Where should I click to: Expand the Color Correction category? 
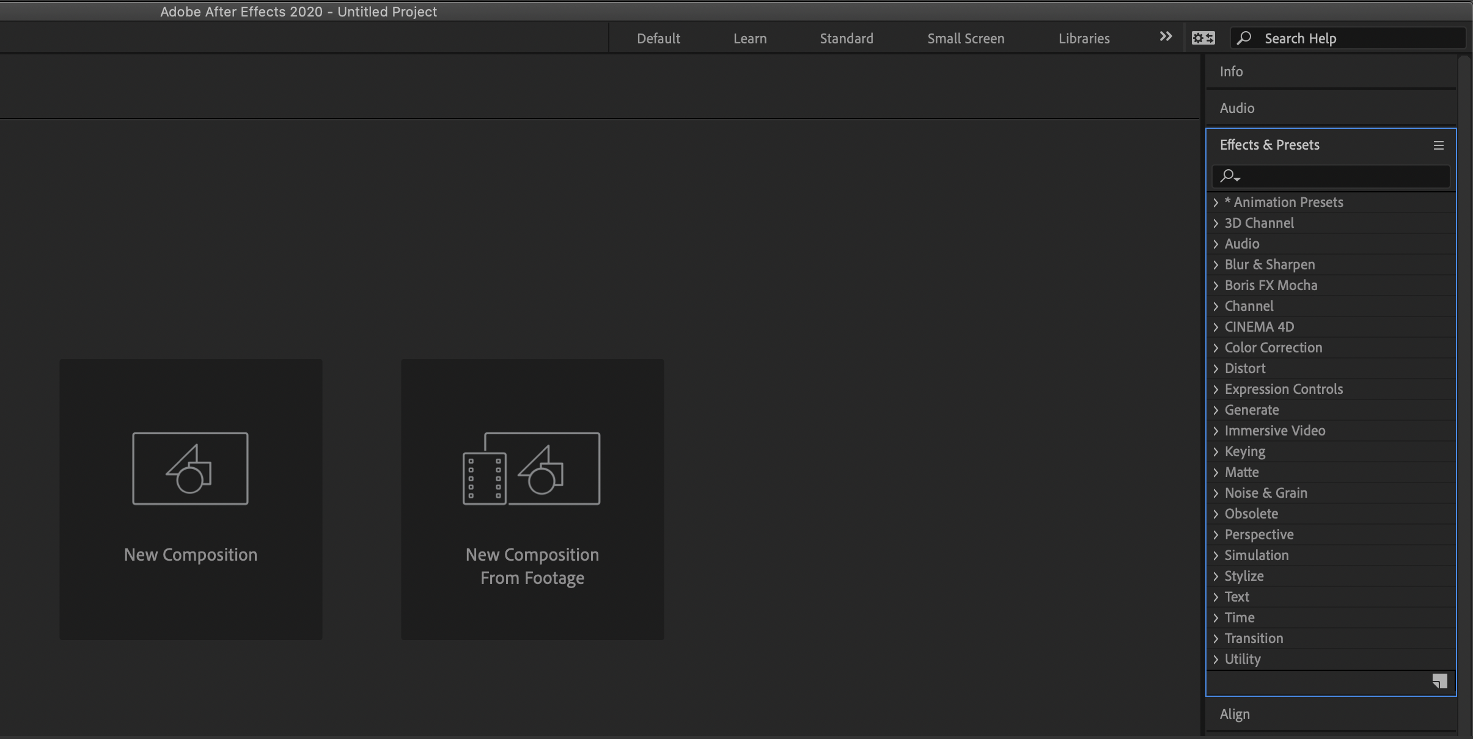click(1216, 348)
